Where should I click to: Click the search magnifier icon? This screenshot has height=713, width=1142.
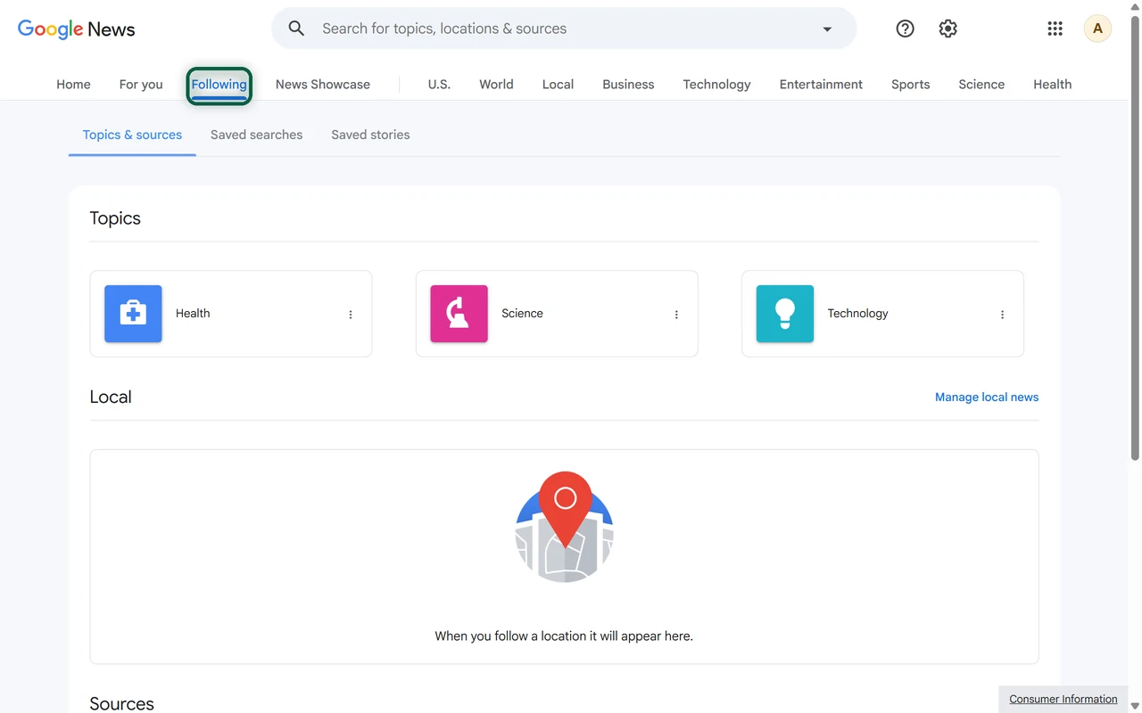pos(296,29)
